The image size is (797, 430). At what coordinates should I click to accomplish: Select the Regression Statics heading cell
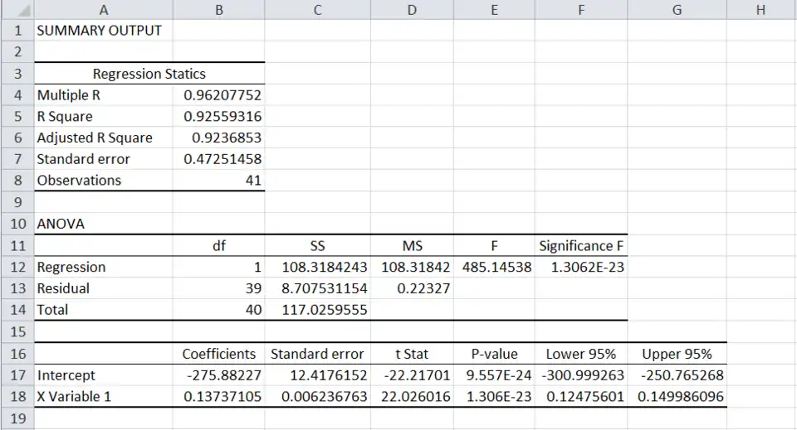[149, 74]
